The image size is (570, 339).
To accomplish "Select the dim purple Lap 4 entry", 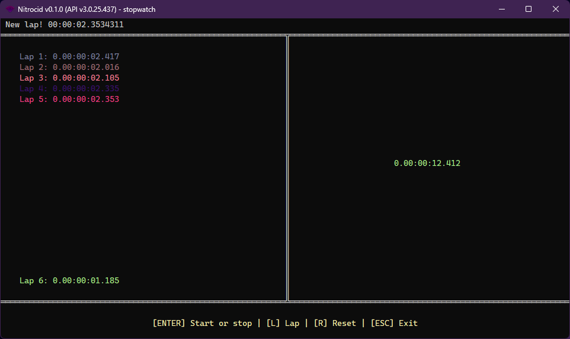I will [69, 88].
